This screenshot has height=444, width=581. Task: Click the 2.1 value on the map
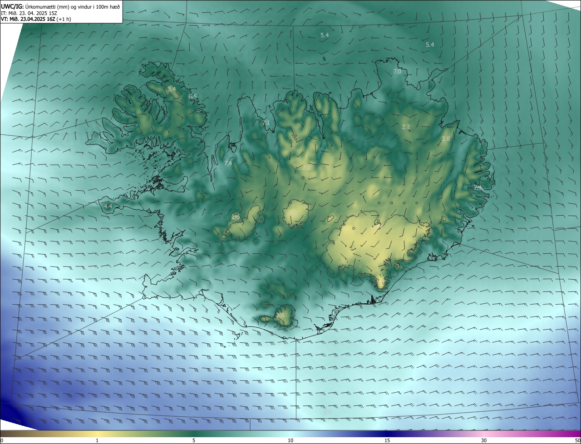coord(307,168)
